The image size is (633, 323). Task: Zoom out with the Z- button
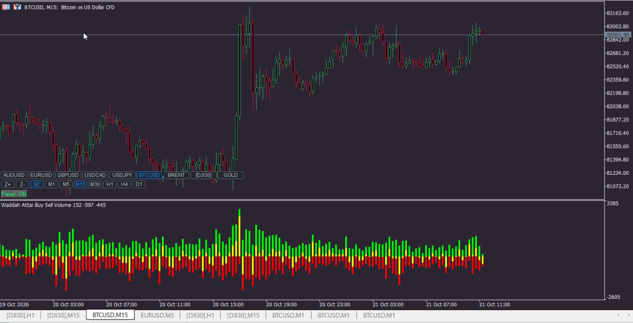pyautogui.click(x=22, y=185)
